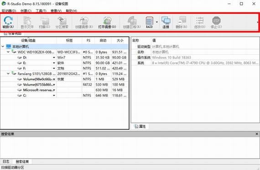Open the 查看(V) menu

coord(56,11)
